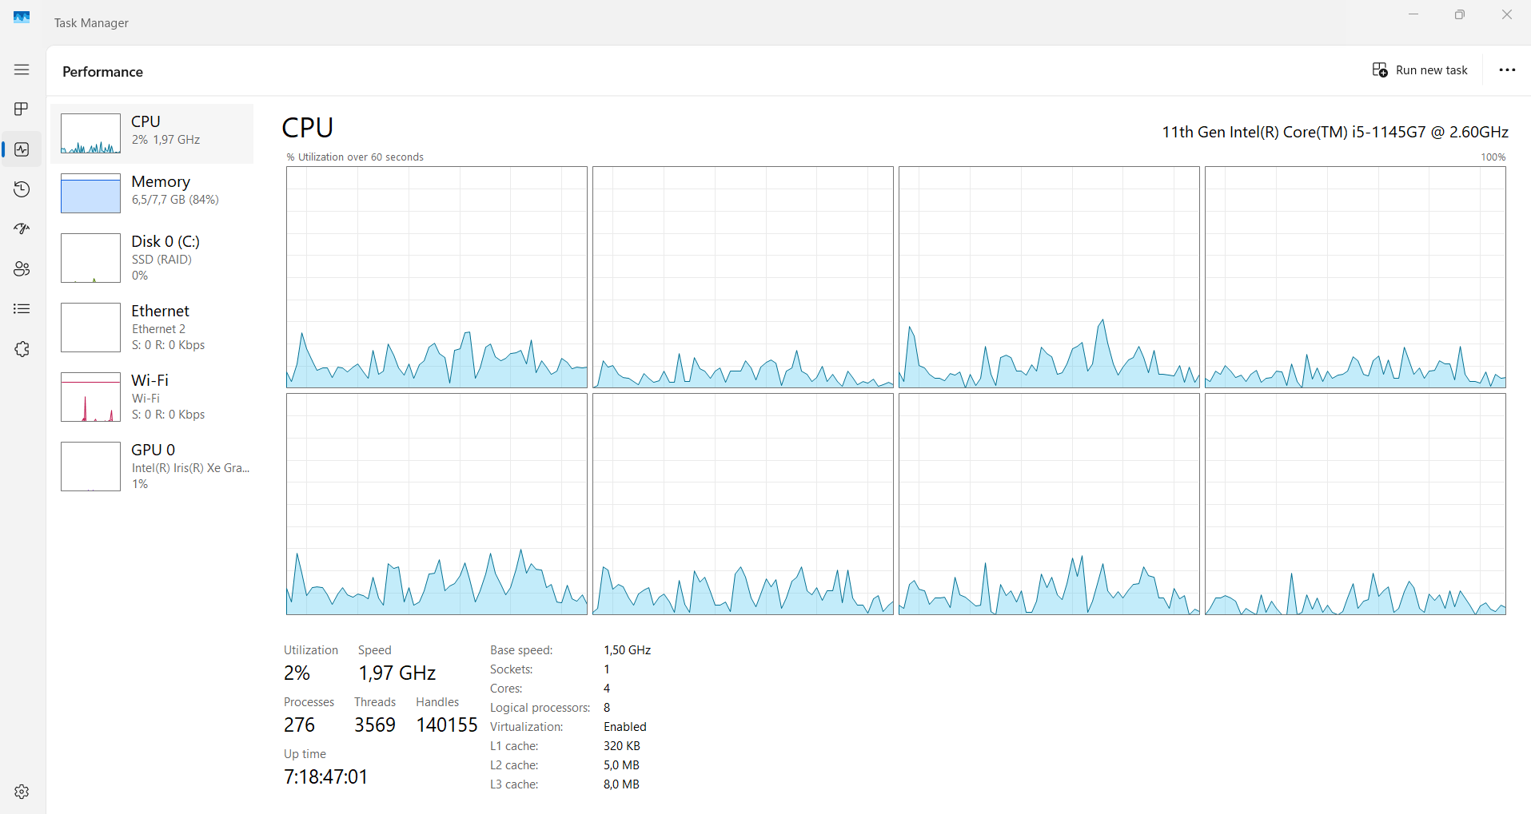The height and width of the screenshot is (814, 1531).
Task: Select GPU 0 resource in sidebar
Action: point(152,467)
